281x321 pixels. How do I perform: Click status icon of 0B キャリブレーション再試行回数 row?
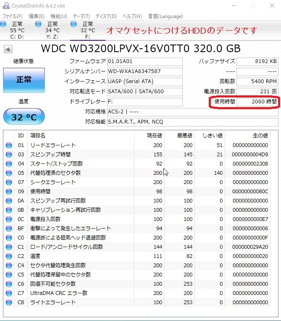click(x=9, y=210)
